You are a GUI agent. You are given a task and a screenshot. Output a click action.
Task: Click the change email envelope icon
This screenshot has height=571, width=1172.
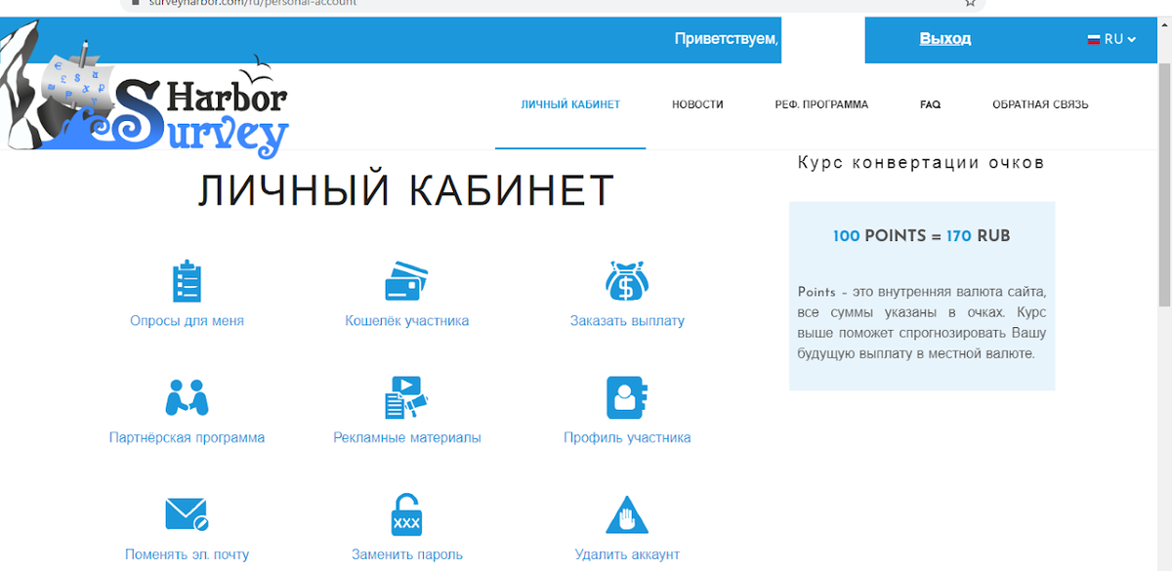187,514
